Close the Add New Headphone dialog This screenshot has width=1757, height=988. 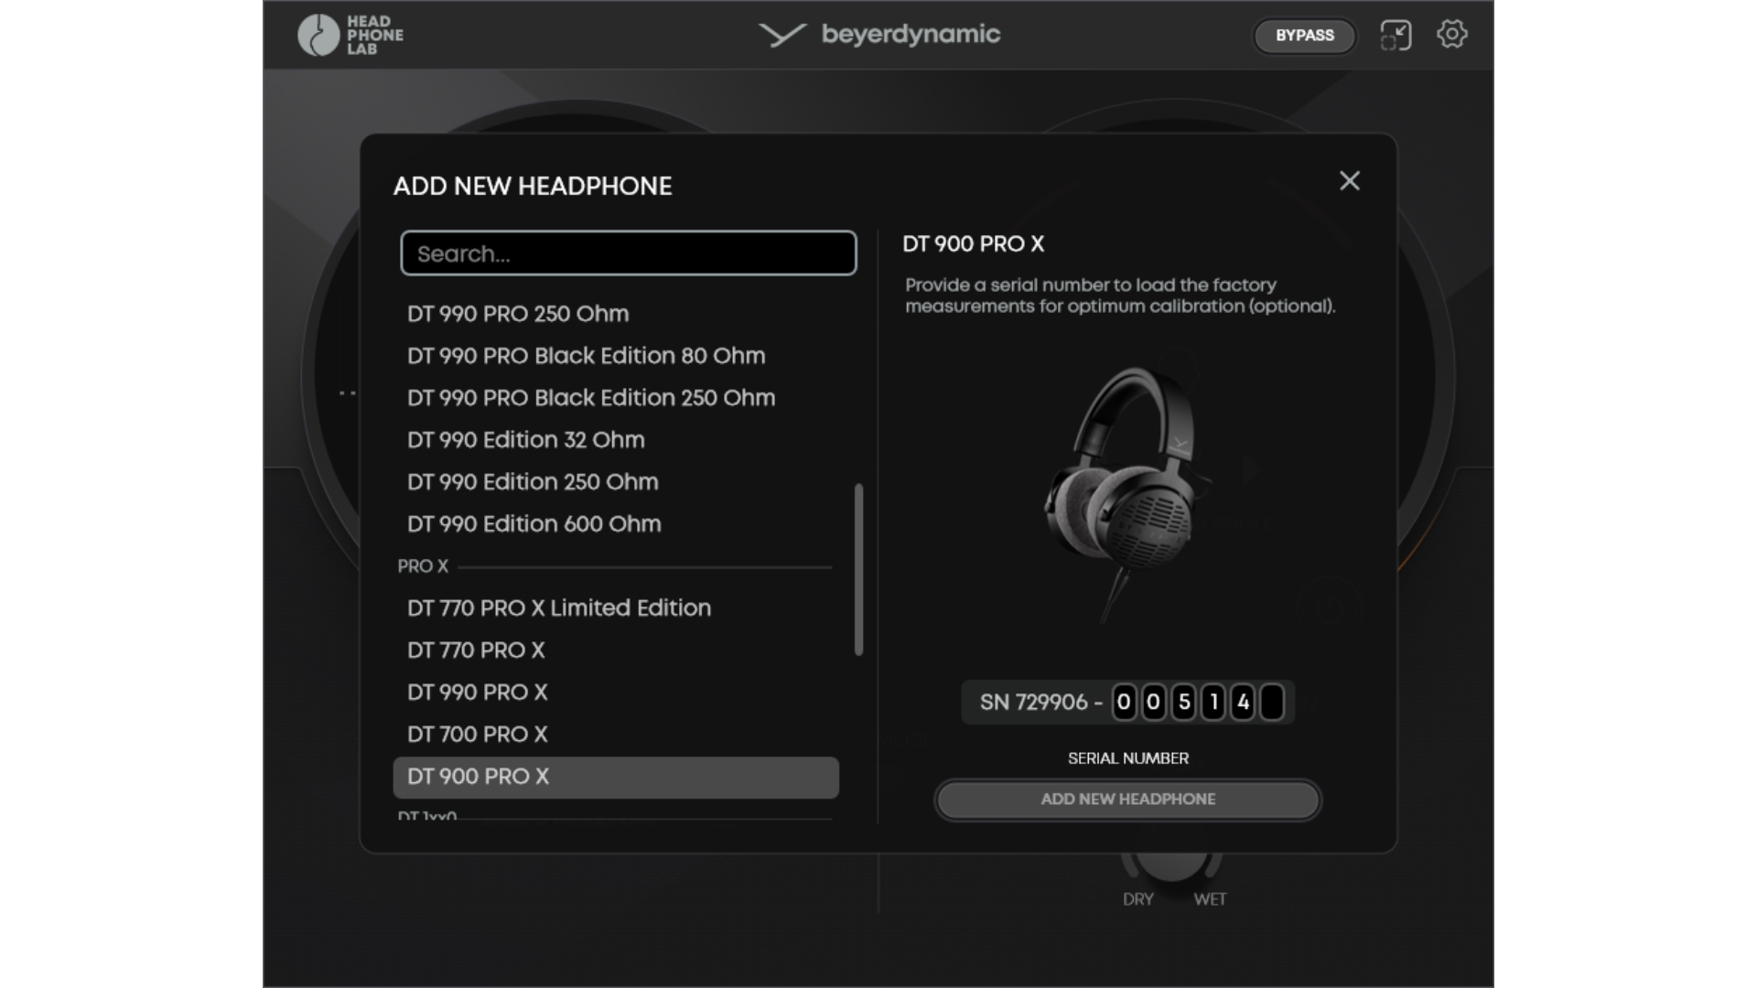coord(1350,181)
